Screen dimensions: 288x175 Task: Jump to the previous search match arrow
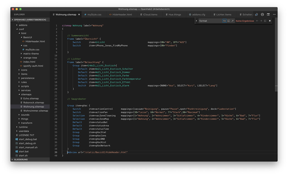pyautogui.click(x=257, y=21)
